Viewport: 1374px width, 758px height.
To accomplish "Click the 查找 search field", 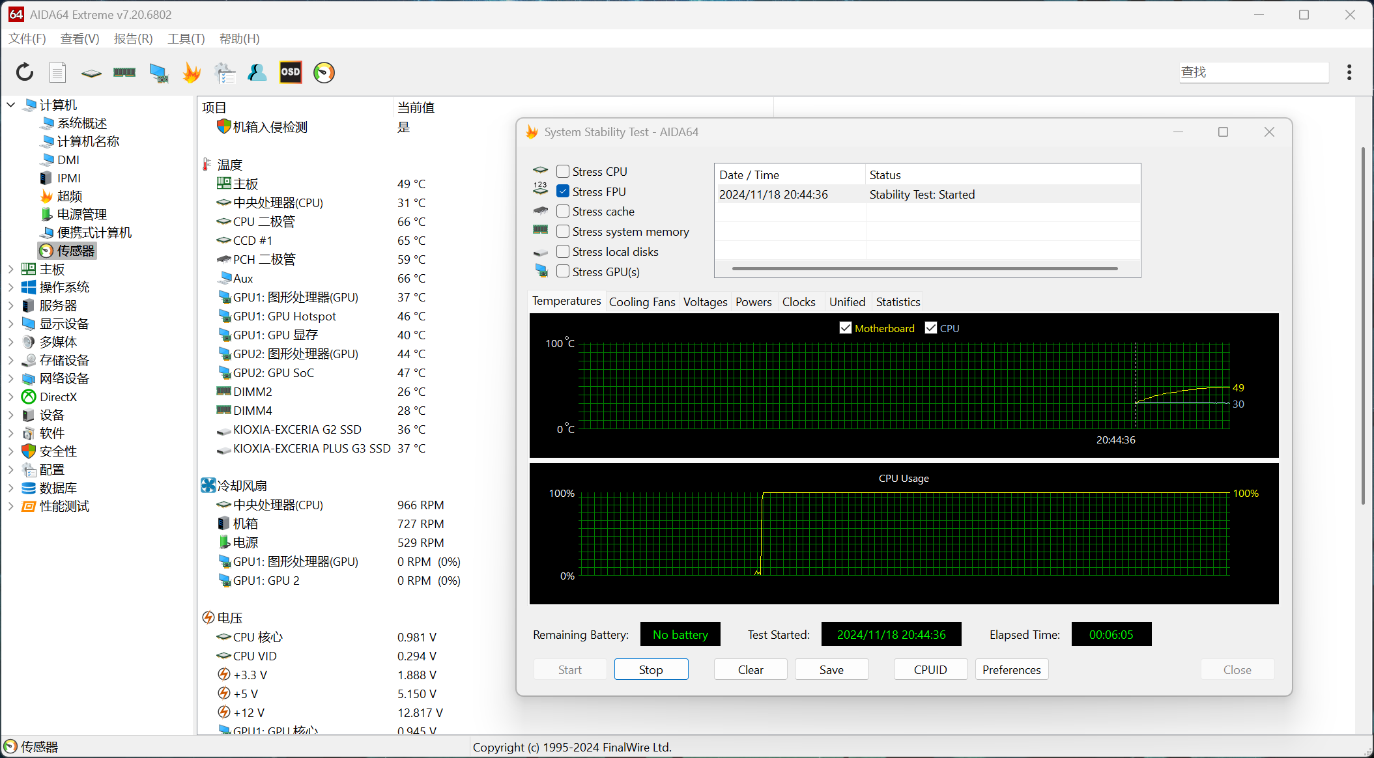I will (1253, 72).
